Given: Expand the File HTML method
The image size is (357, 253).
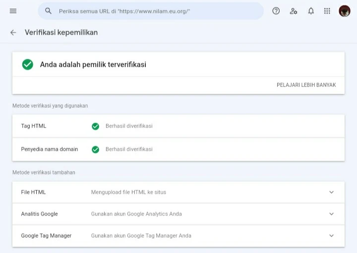Looking at the screenshot, I should (331, 192).
